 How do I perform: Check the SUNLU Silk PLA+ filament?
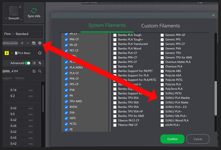pyautogui.click(x=162, y=116)
